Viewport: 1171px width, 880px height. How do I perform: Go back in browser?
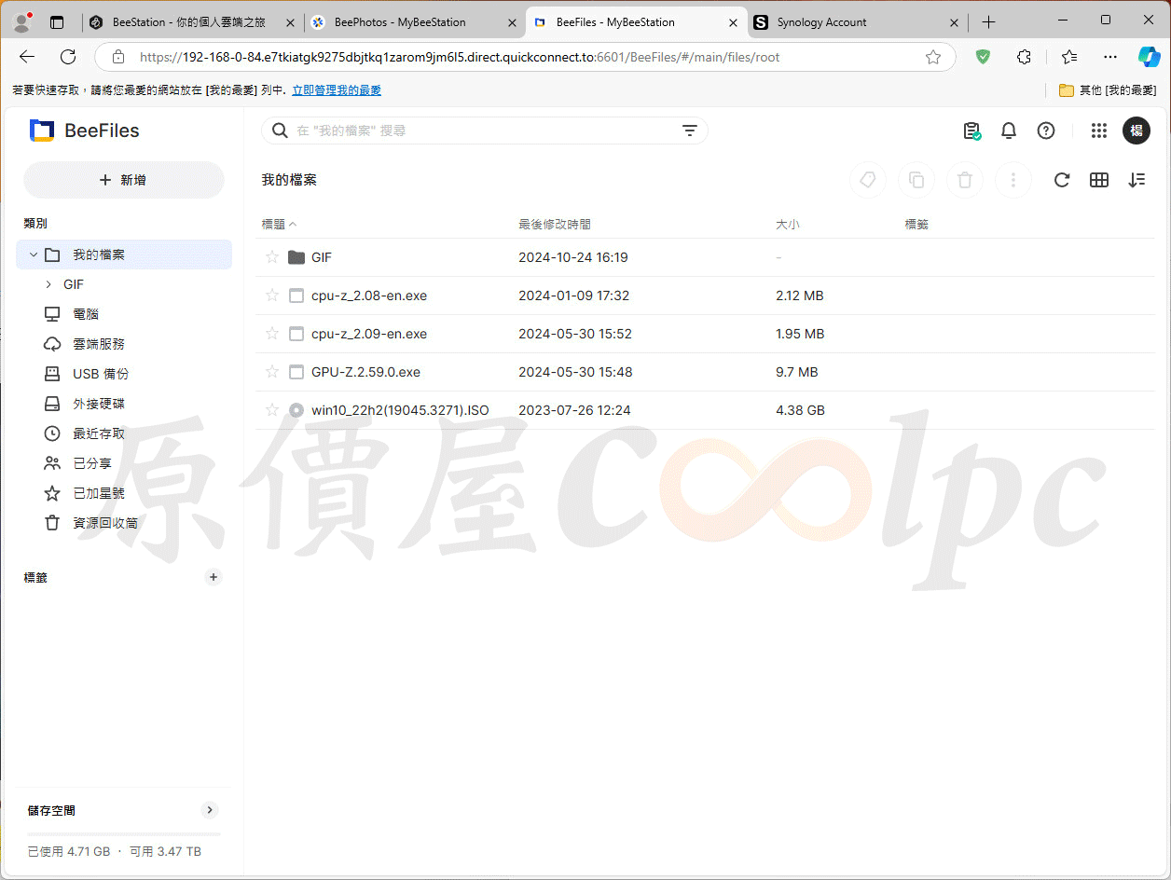point(27,57)
